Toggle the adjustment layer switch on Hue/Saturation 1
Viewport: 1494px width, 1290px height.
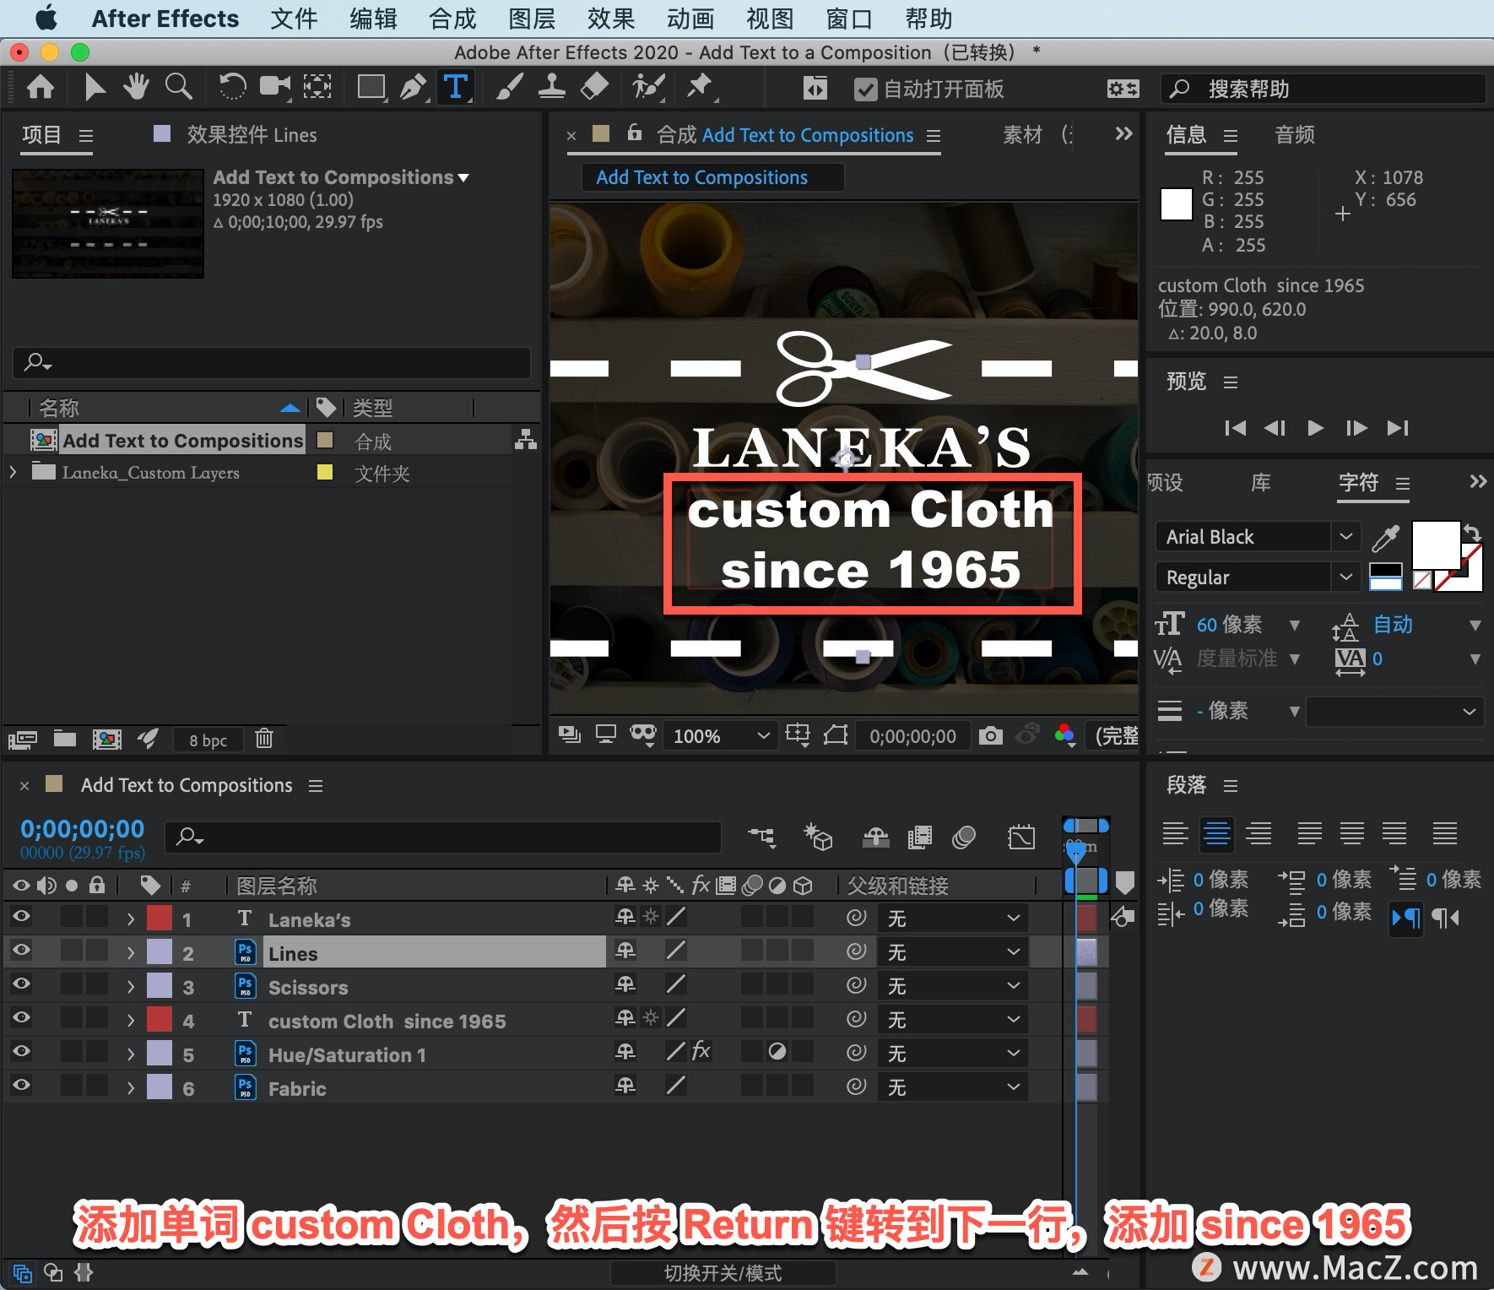pyautogui.click(x=777, y=1052)
